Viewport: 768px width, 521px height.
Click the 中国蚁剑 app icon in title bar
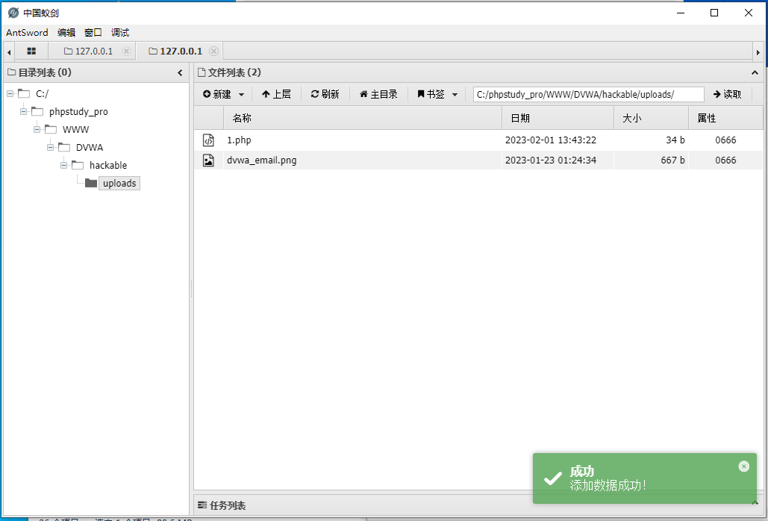point(13,13)
